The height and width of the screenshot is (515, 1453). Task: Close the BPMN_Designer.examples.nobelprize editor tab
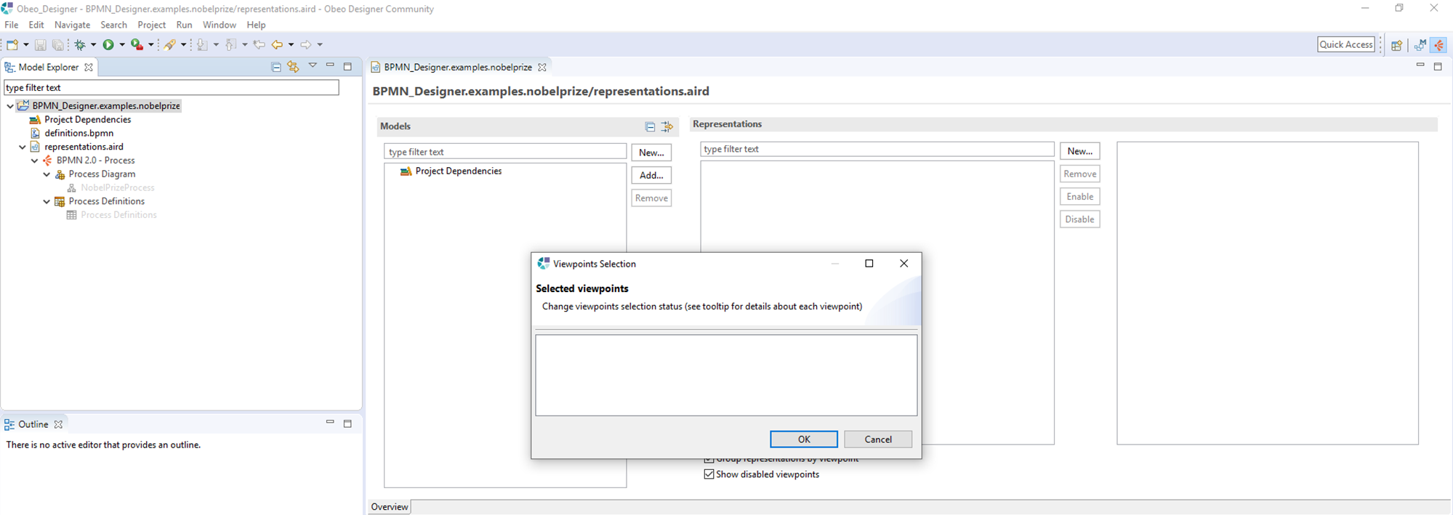pos(542,67)
